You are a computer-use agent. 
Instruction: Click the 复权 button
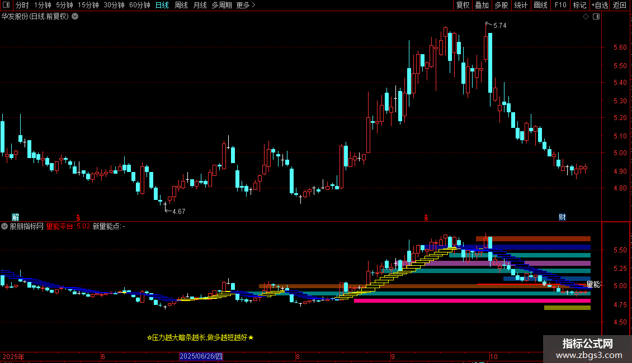(x=463, y=5)
